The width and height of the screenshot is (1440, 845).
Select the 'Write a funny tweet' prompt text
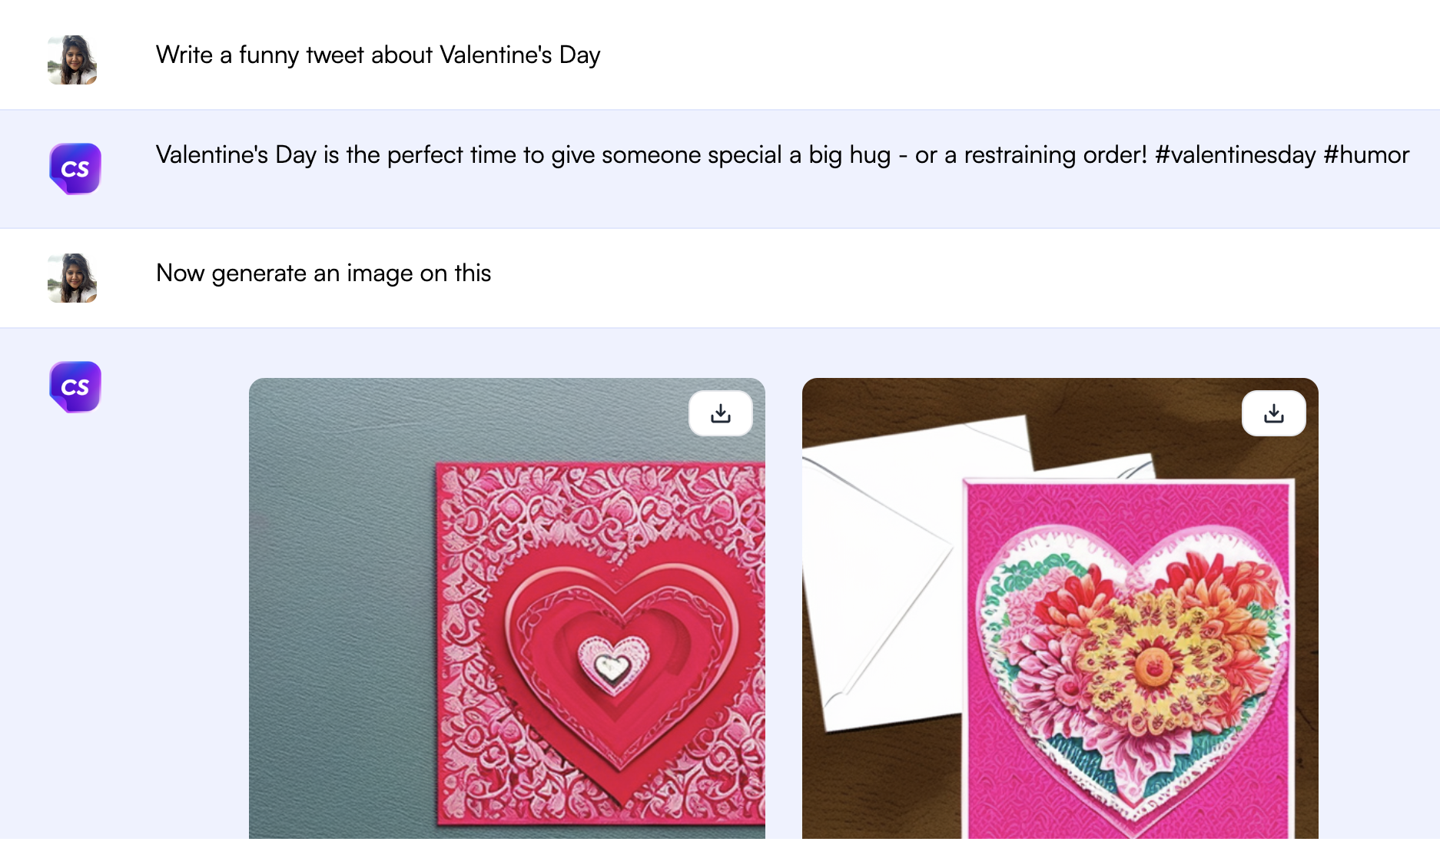pos(377,55)
